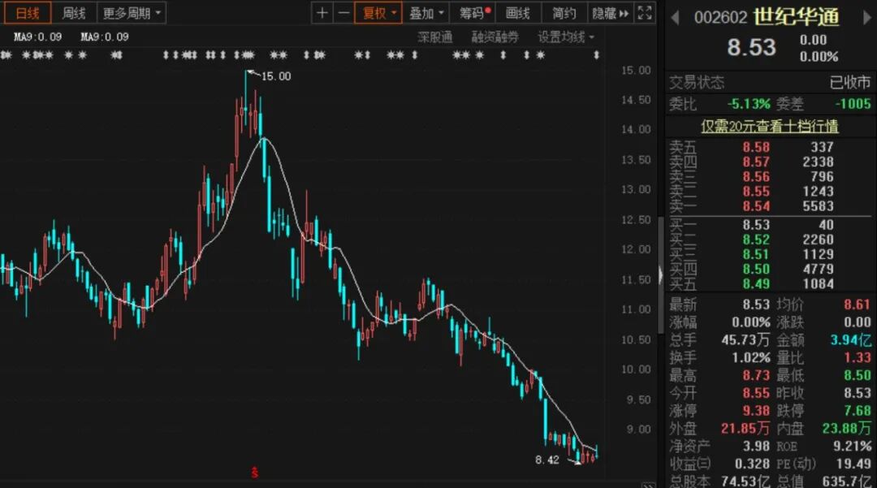Click the 外盘 value 21.85万
This screenshot has height=488, width=877.
coord(745,429)
